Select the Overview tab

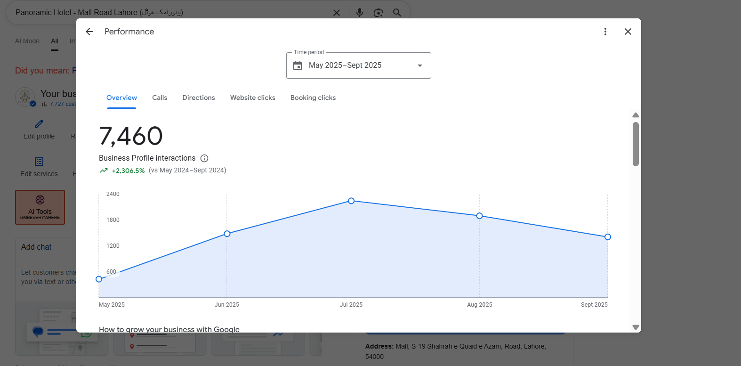(121, 98)
